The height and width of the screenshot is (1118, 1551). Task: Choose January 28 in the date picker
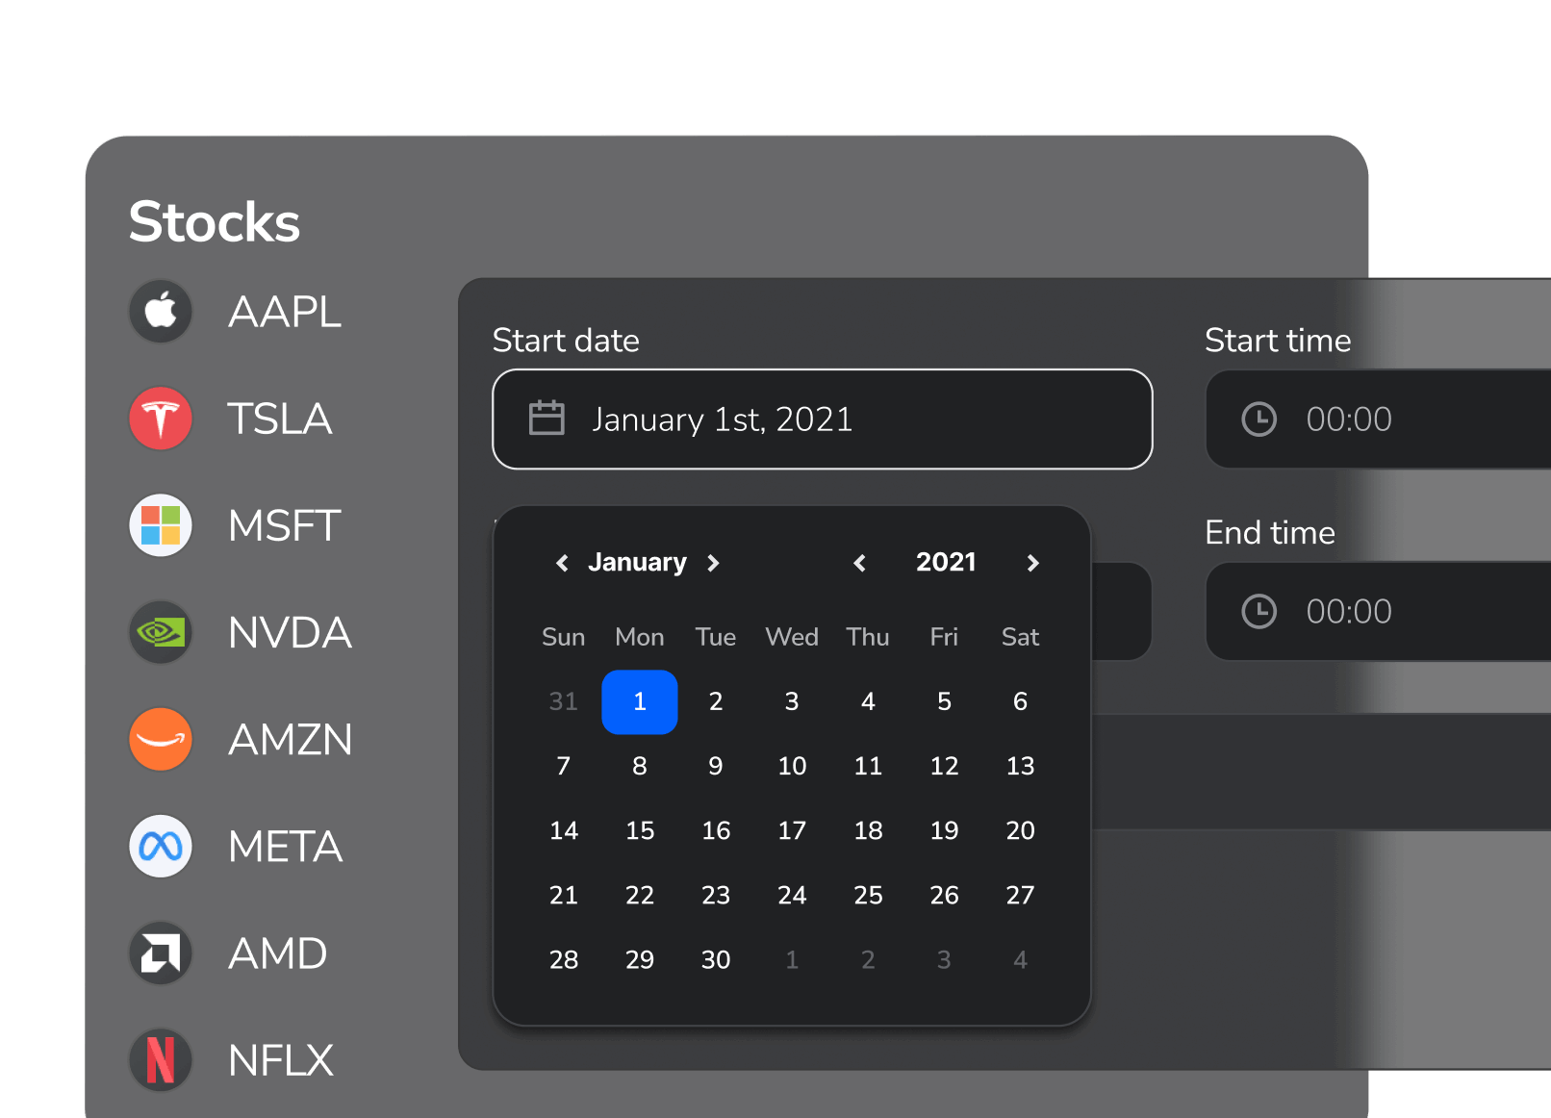tap(564, 959)
